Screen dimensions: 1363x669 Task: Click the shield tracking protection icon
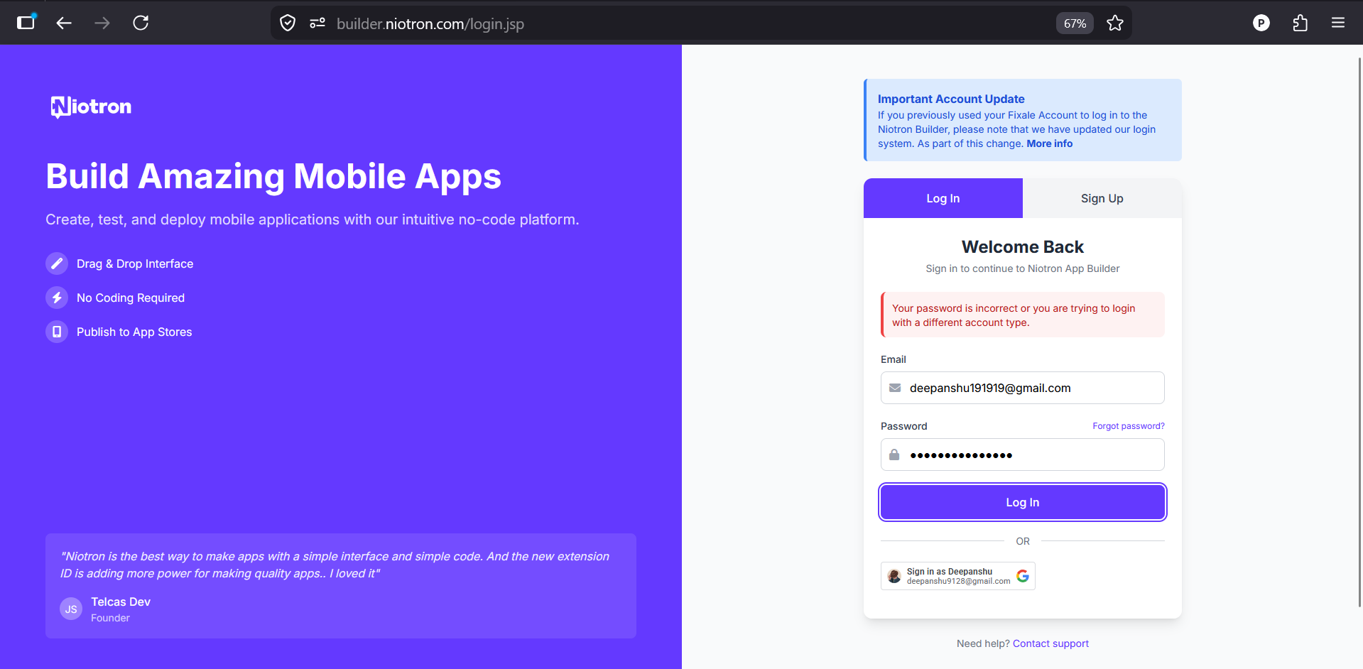(x=288, y=23)
